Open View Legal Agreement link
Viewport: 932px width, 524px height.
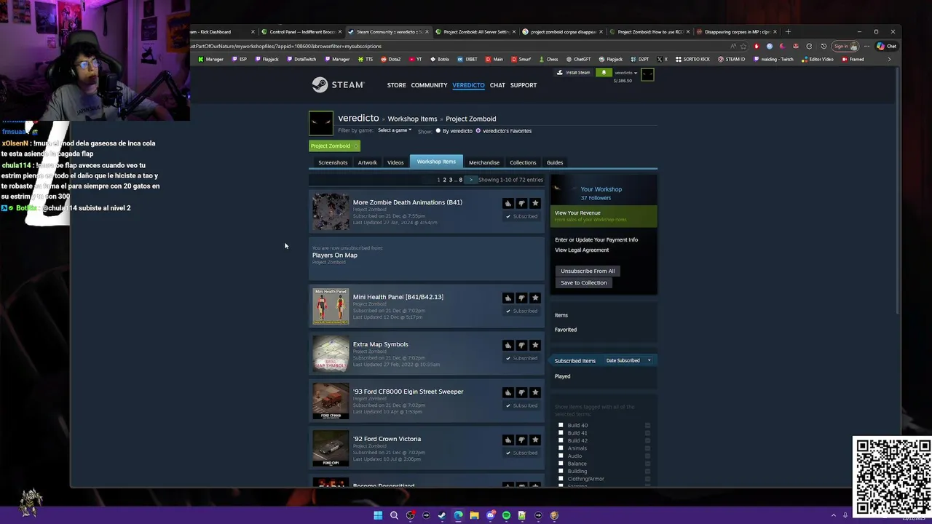click(582, 250)
